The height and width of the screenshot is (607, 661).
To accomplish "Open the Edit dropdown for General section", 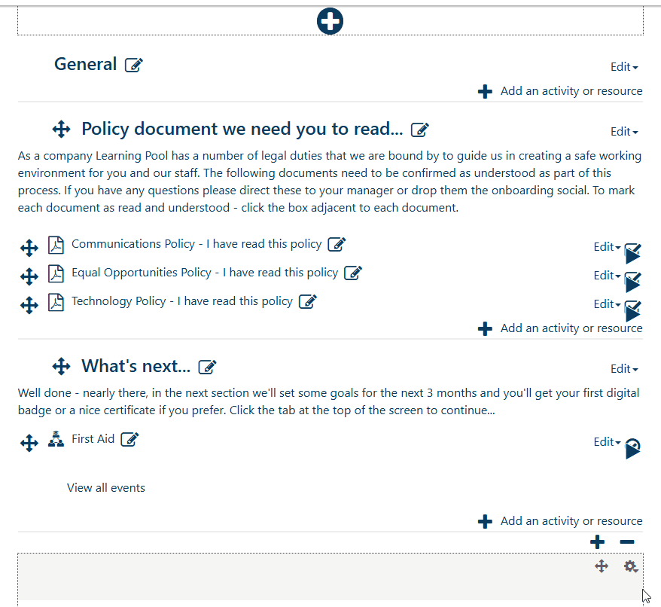I will pyautogui.click(x=623, y=66).
